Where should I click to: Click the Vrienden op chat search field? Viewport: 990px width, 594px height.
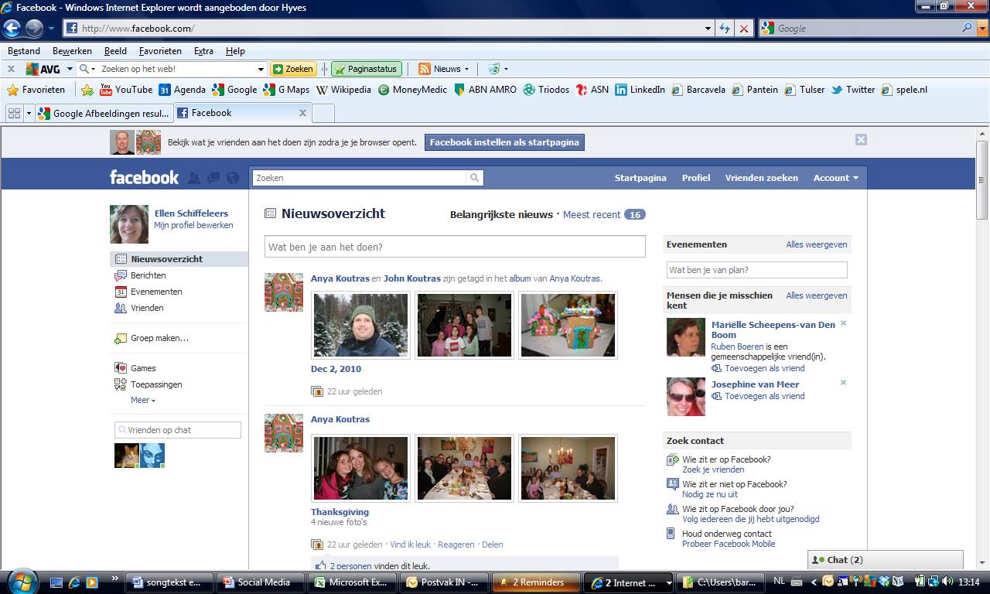click(x=178, y=430)
